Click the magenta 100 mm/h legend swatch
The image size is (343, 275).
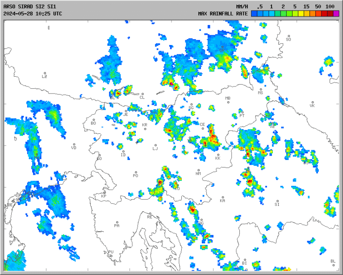coord(336,13)
